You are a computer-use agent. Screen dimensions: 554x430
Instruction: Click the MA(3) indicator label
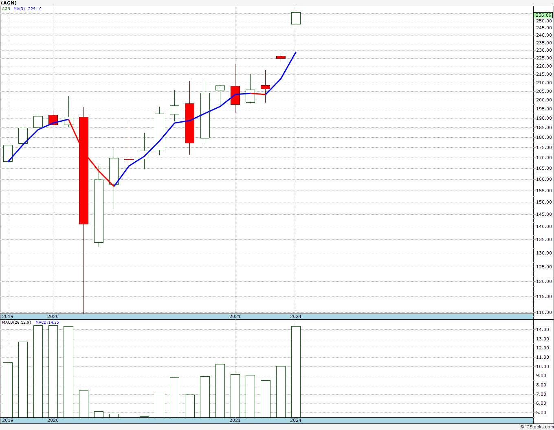coord(19,9)
